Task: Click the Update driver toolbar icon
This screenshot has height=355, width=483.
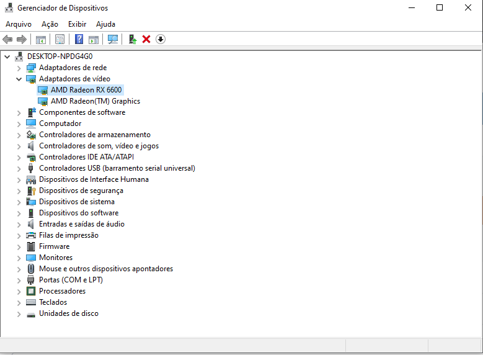Action: (133, 39)
